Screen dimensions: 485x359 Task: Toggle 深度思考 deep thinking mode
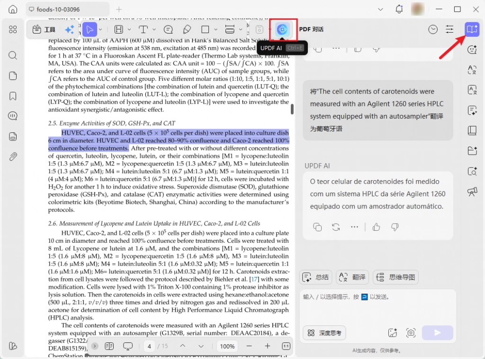[x=324, y=333]
